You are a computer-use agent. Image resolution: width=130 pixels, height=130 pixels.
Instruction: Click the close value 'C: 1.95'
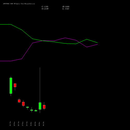point(45,7)
